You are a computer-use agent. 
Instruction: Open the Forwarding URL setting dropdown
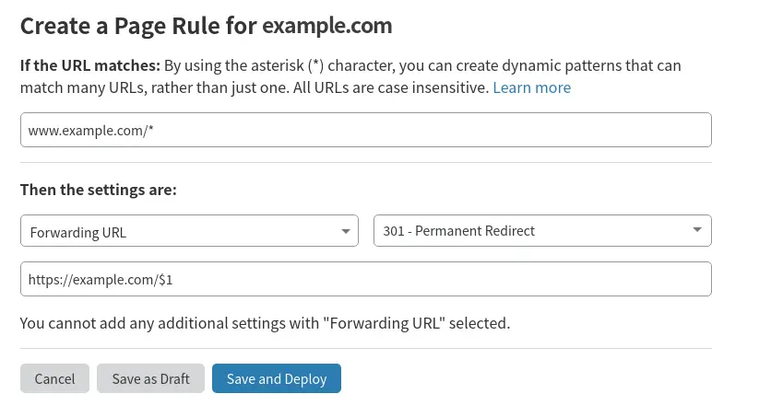coord(189,231)
